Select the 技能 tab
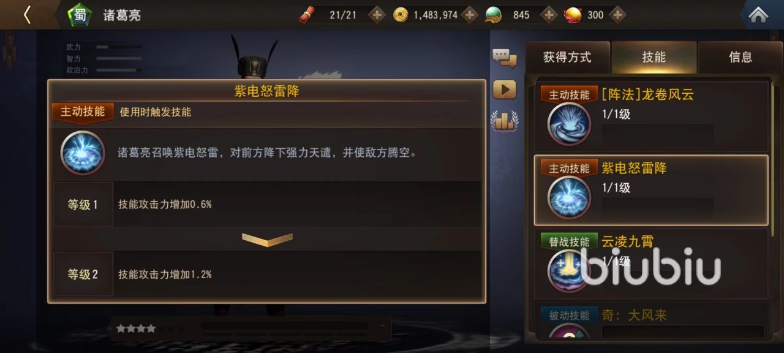784x353 pixels. (x=654, y=58)
